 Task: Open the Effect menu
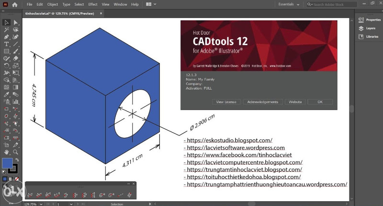pos(93,4)
